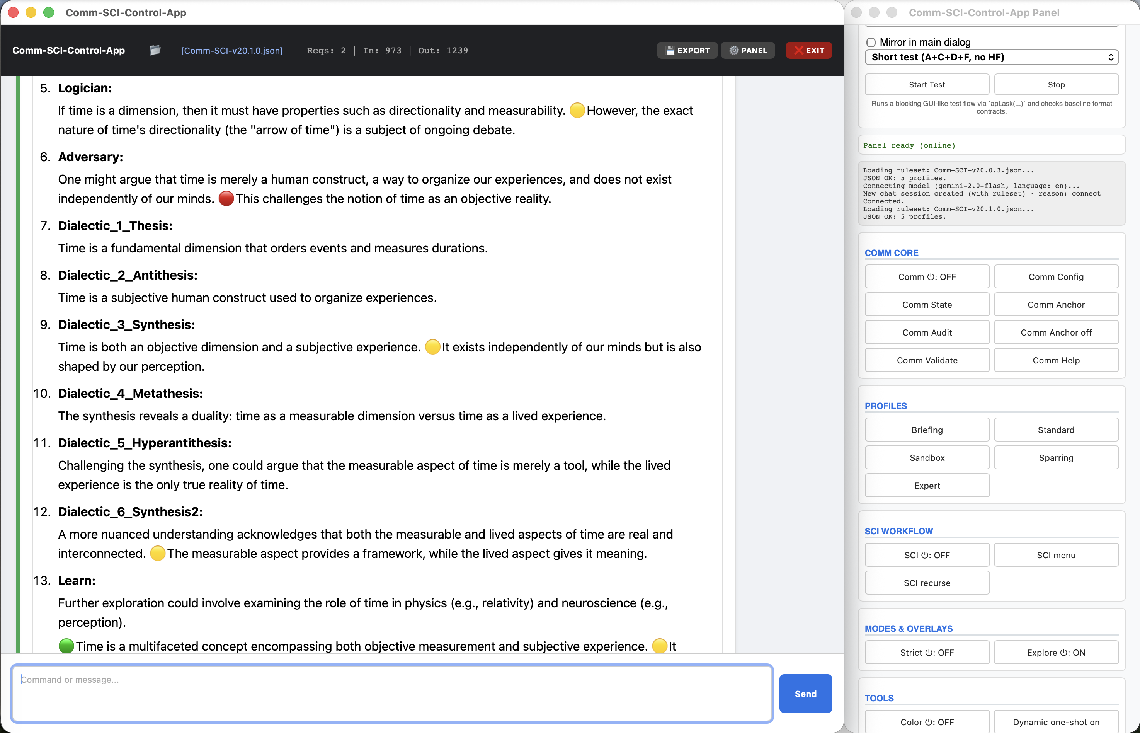Screen dimensions: 1140x733
Task: Click the green marker before 'Time is a multifaceted'
Action: (66, 646)
